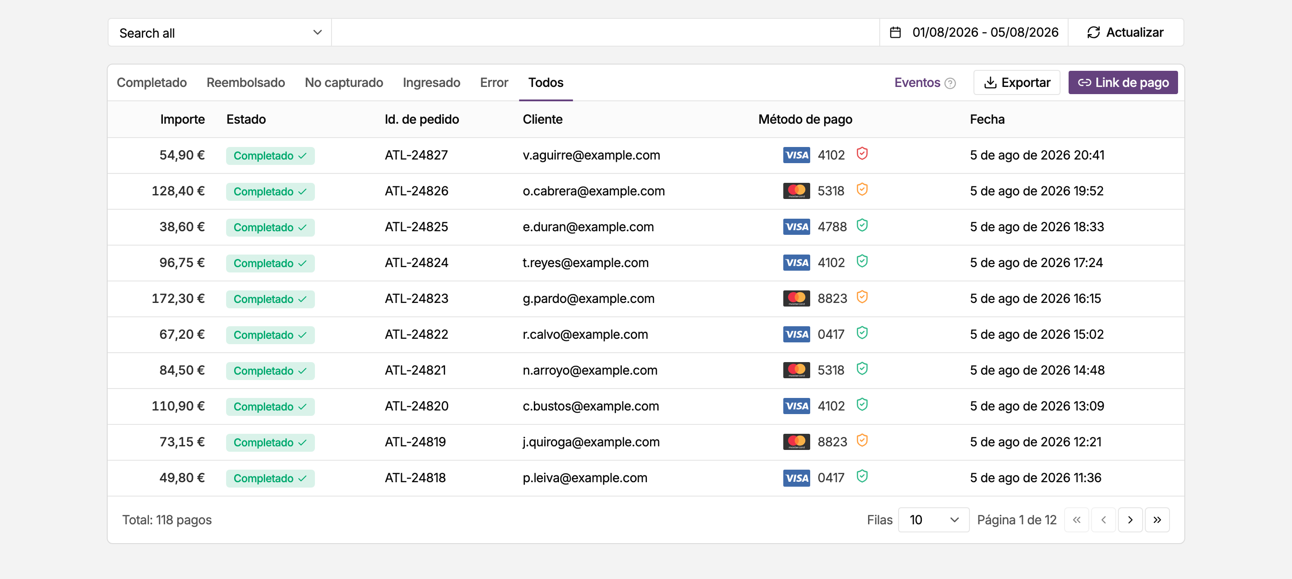The width and height of the screenshot is (1292, 579).
Task: Go to the first page arrow
Action: [1076, 520]
